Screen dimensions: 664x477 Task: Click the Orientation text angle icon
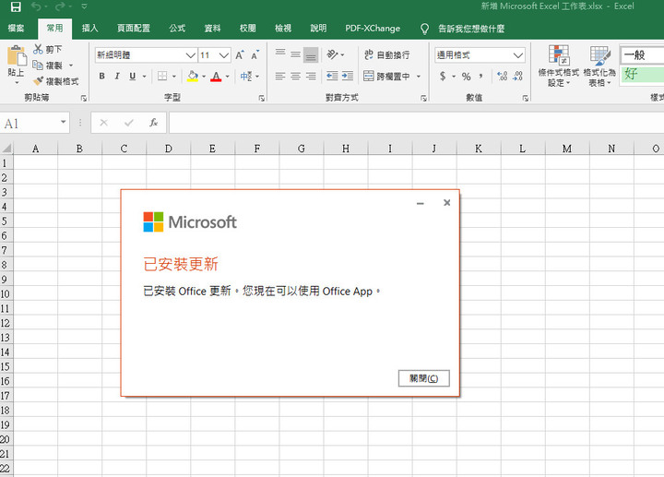pos(332,54)
